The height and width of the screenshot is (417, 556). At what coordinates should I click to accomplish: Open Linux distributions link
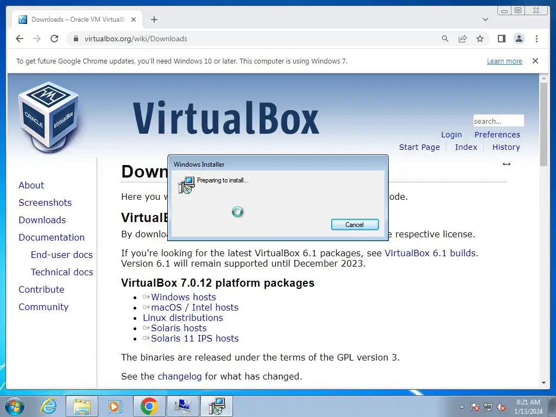click(x=183, y=318)
